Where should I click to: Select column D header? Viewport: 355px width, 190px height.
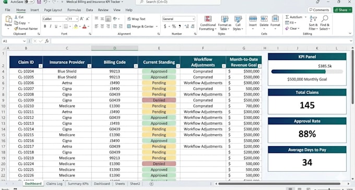(x=114, y=48)
